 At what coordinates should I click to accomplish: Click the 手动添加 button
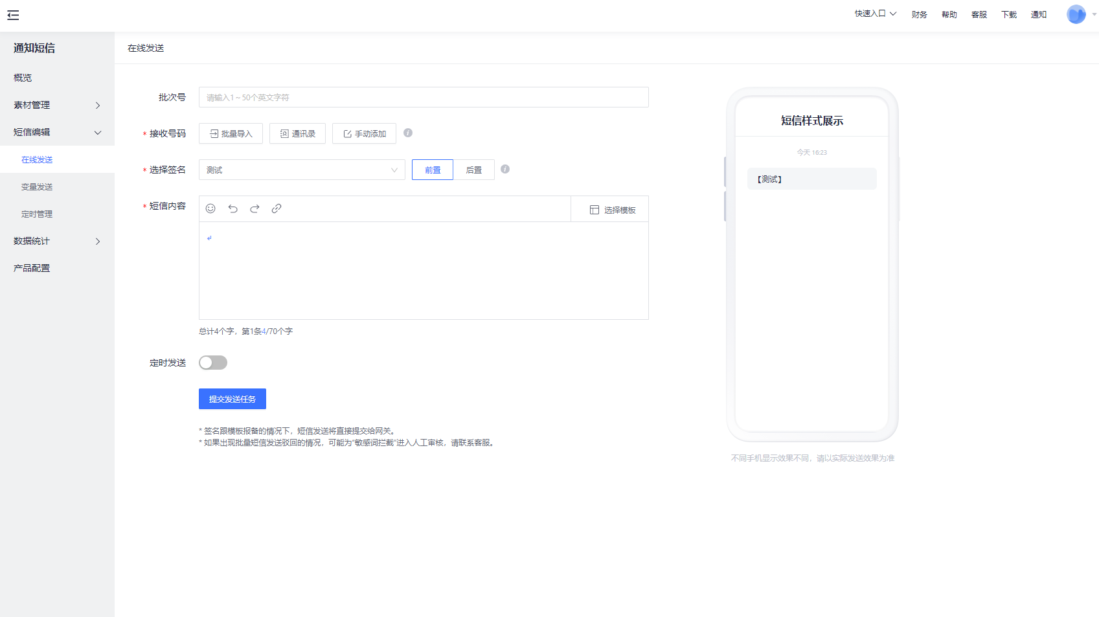pyautogui.click(x=364, y=133)
